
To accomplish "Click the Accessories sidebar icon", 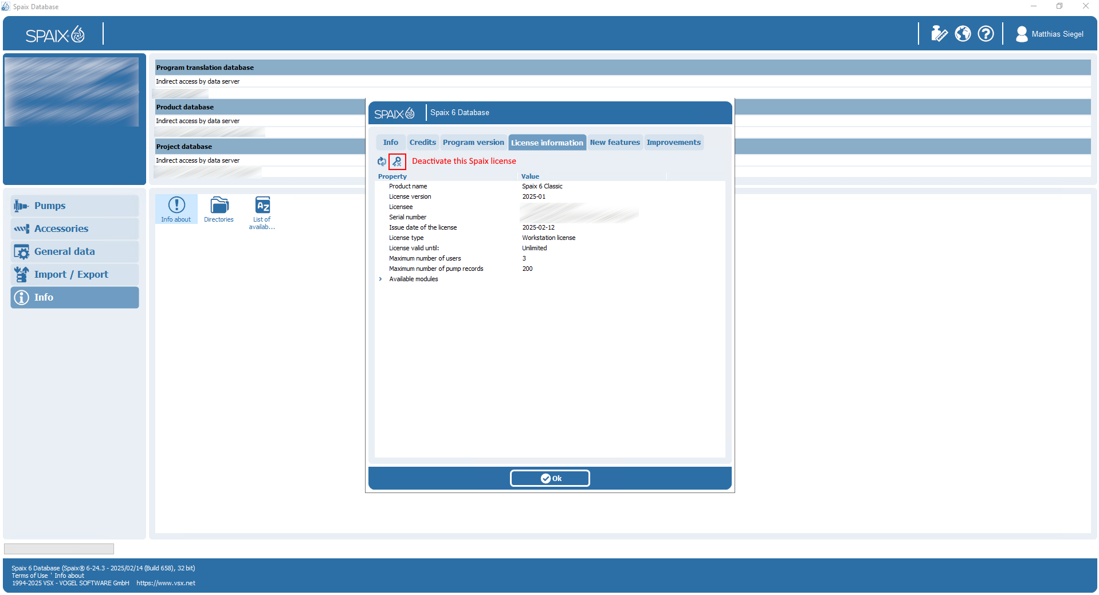I will click(x=21, y=228).
